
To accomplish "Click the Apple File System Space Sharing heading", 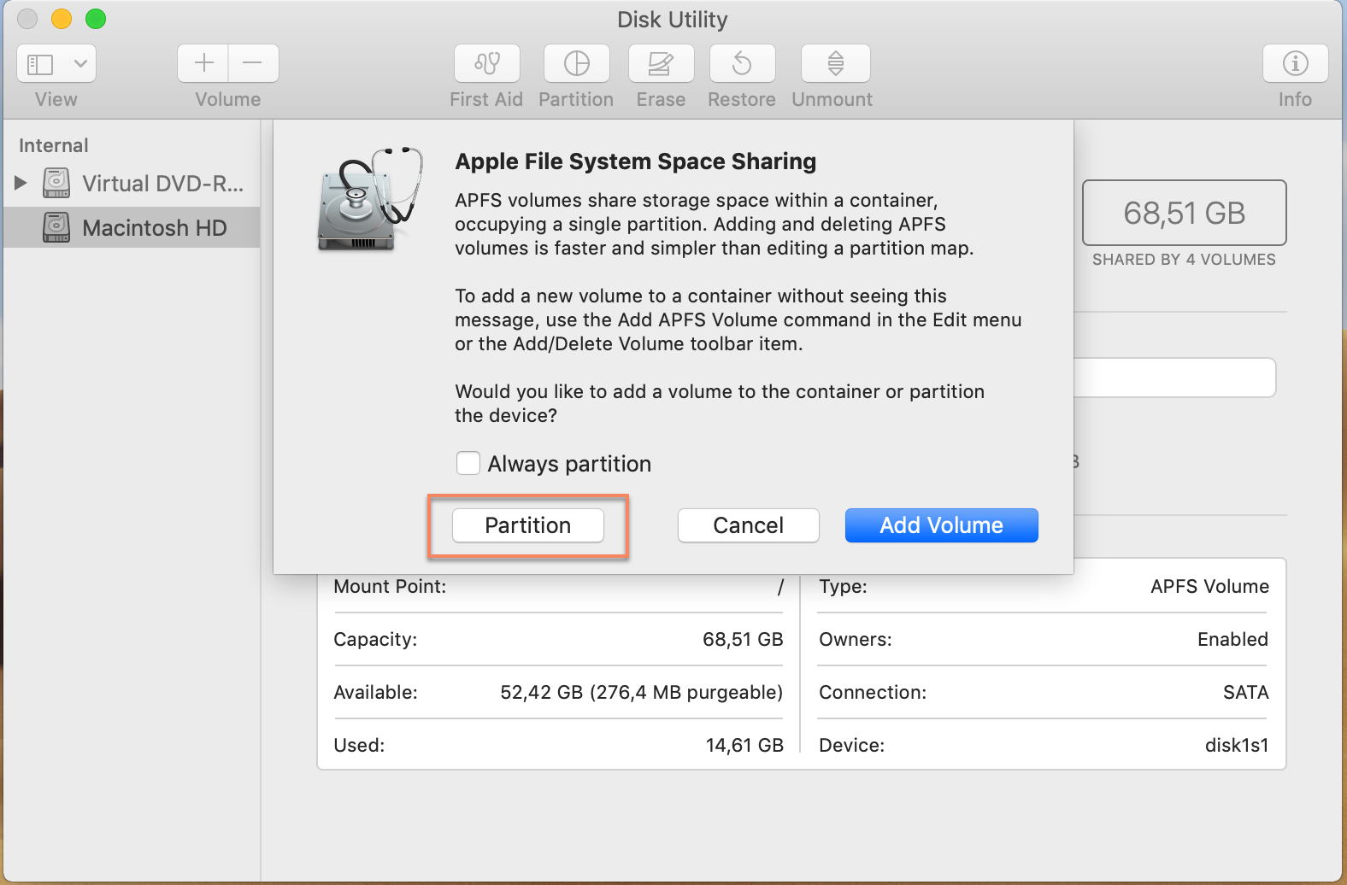I will click(x=635, y=161).
